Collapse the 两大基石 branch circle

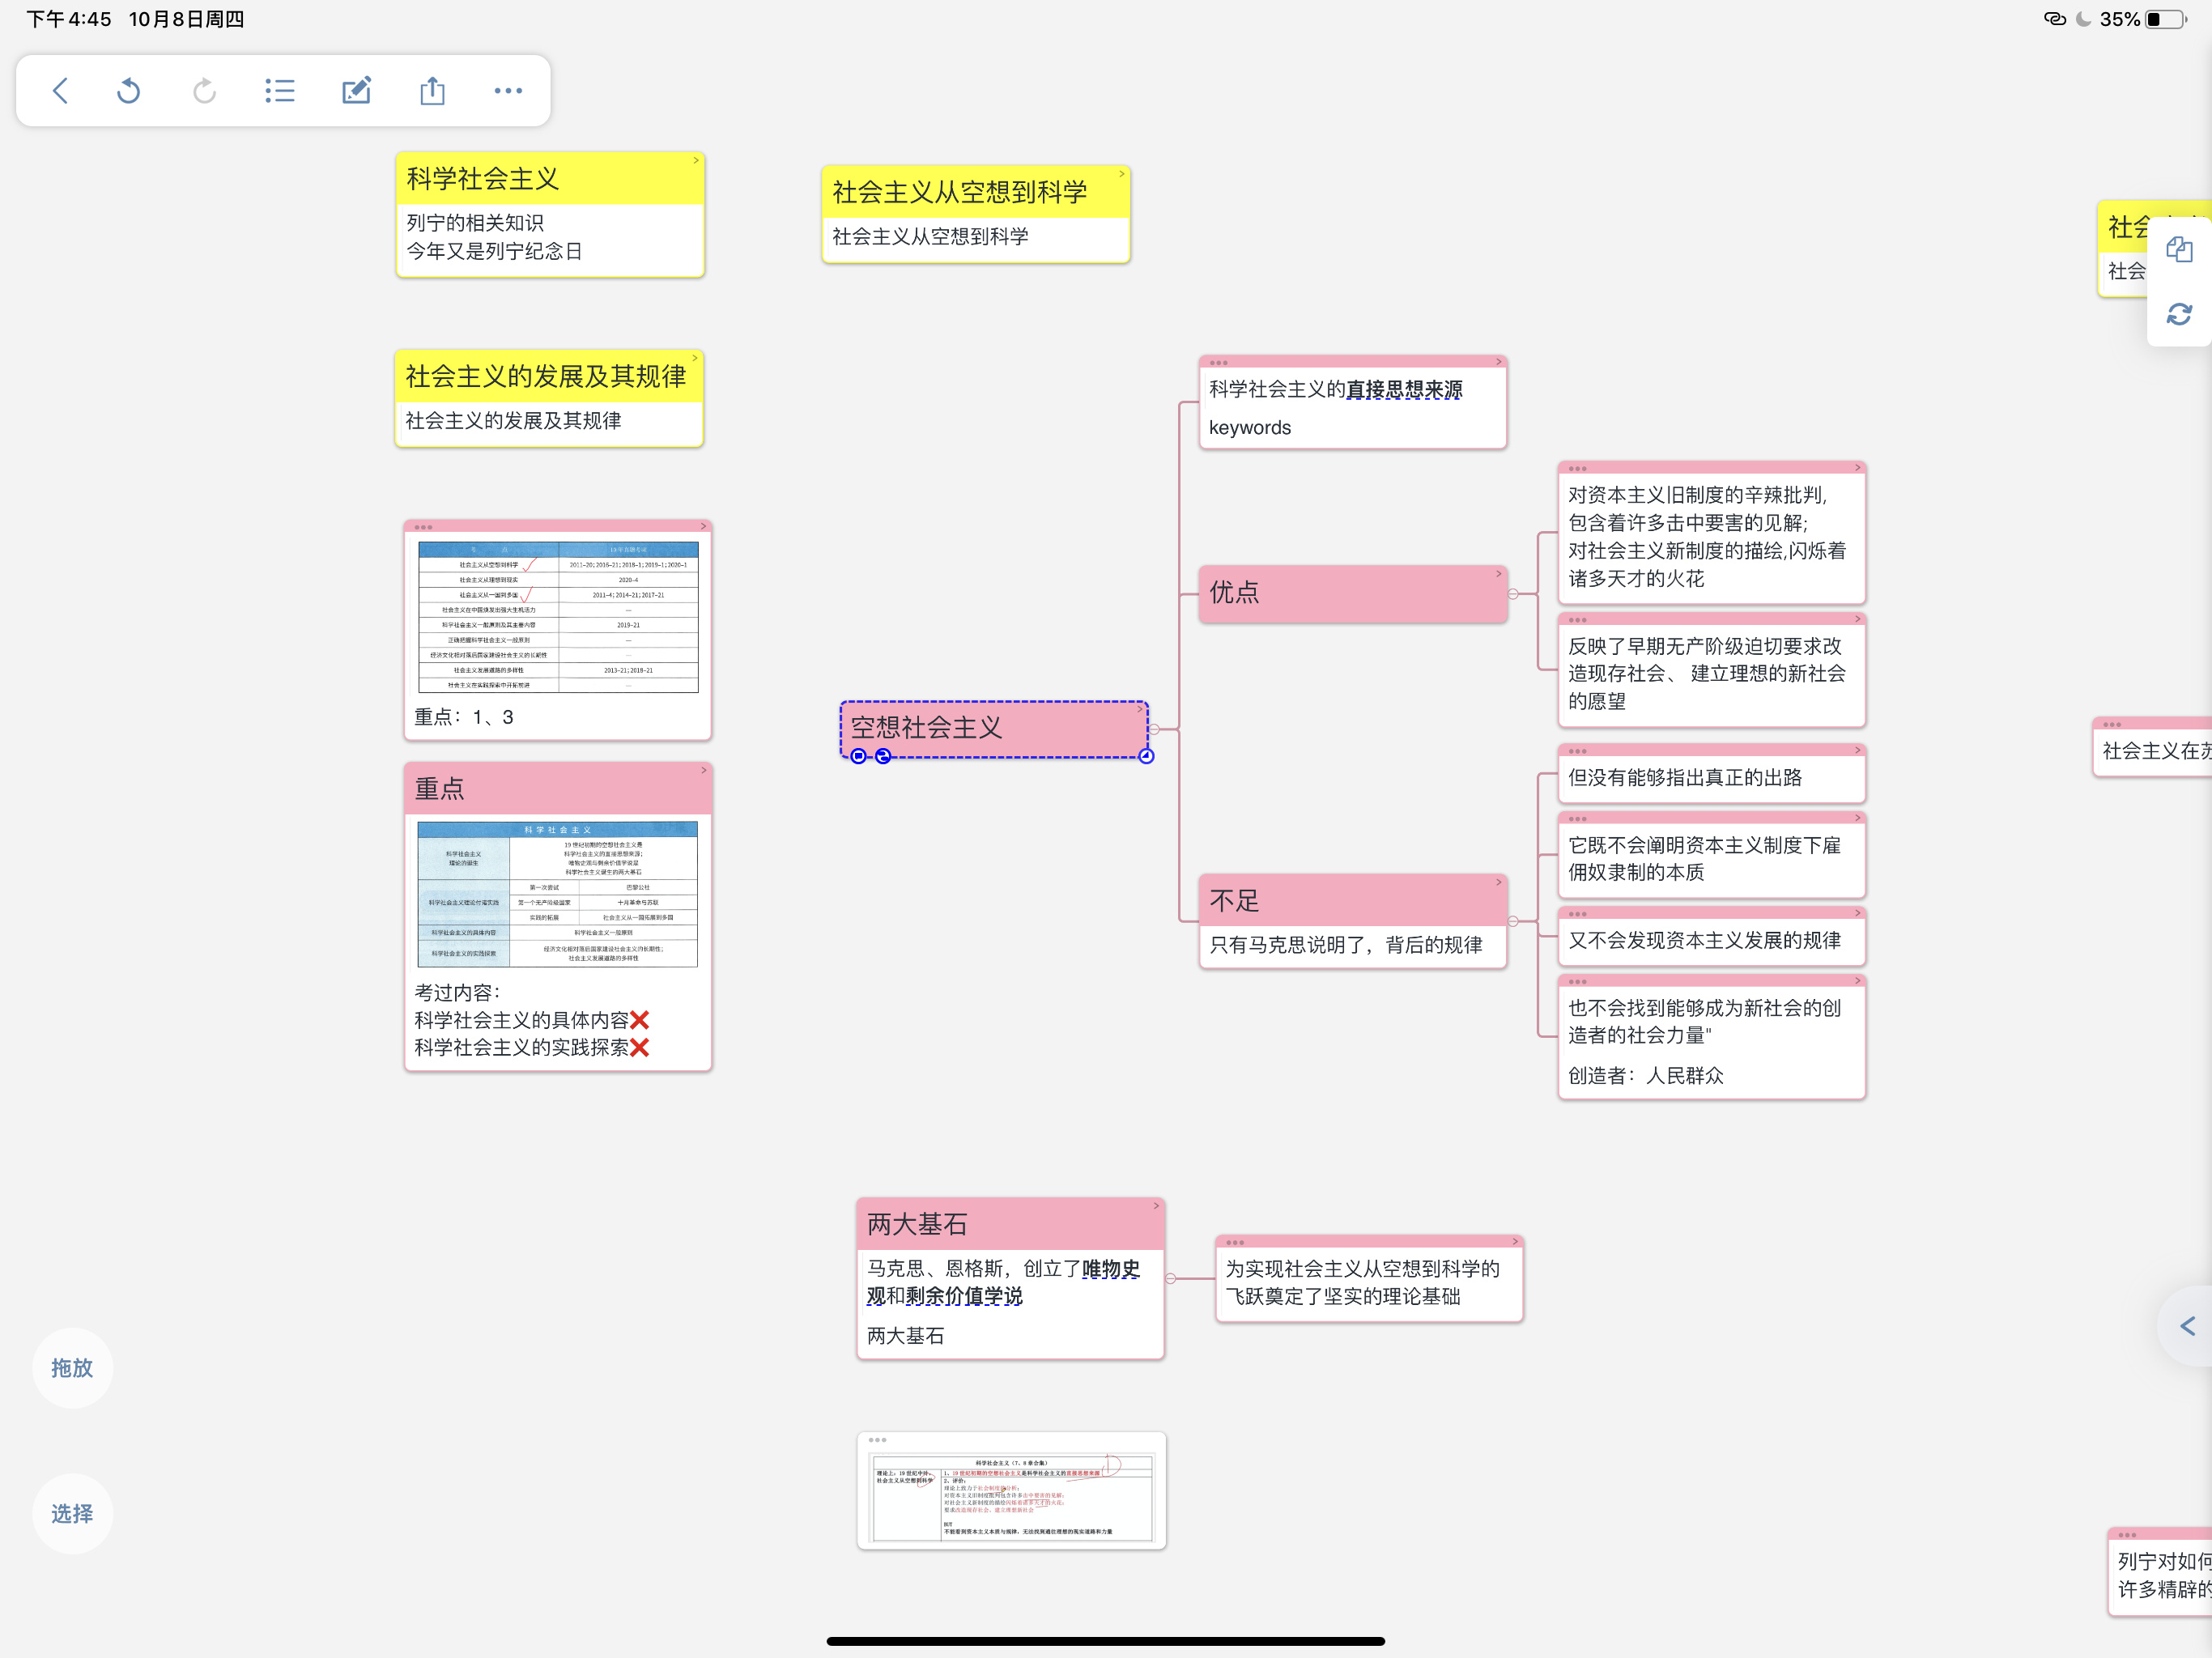pos(1170,1278)
